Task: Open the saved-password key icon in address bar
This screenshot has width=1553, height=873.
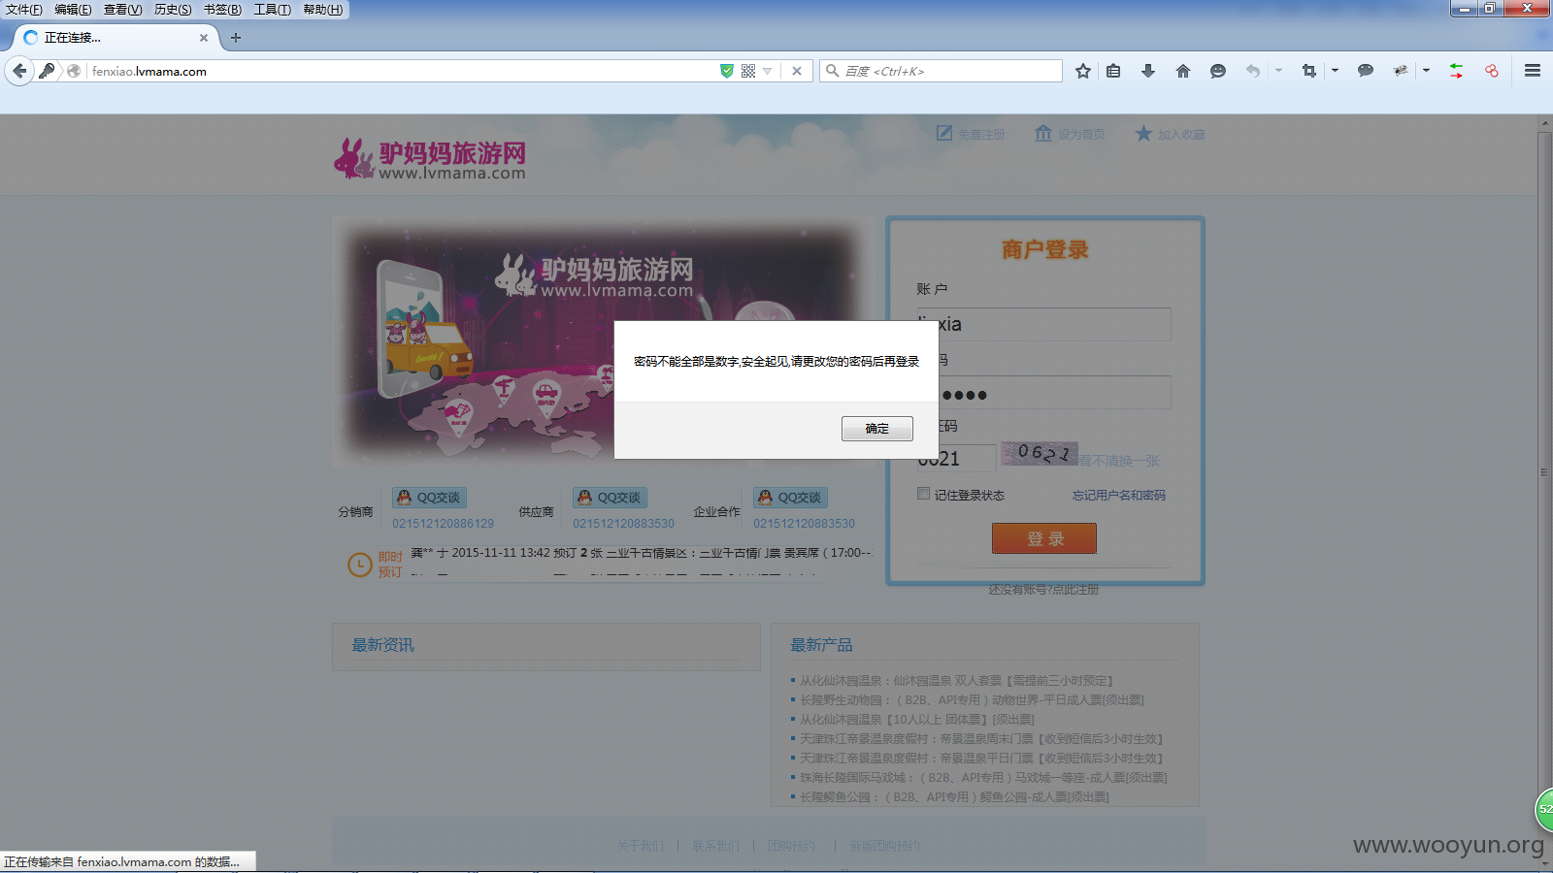Action: tap(47, 71)
